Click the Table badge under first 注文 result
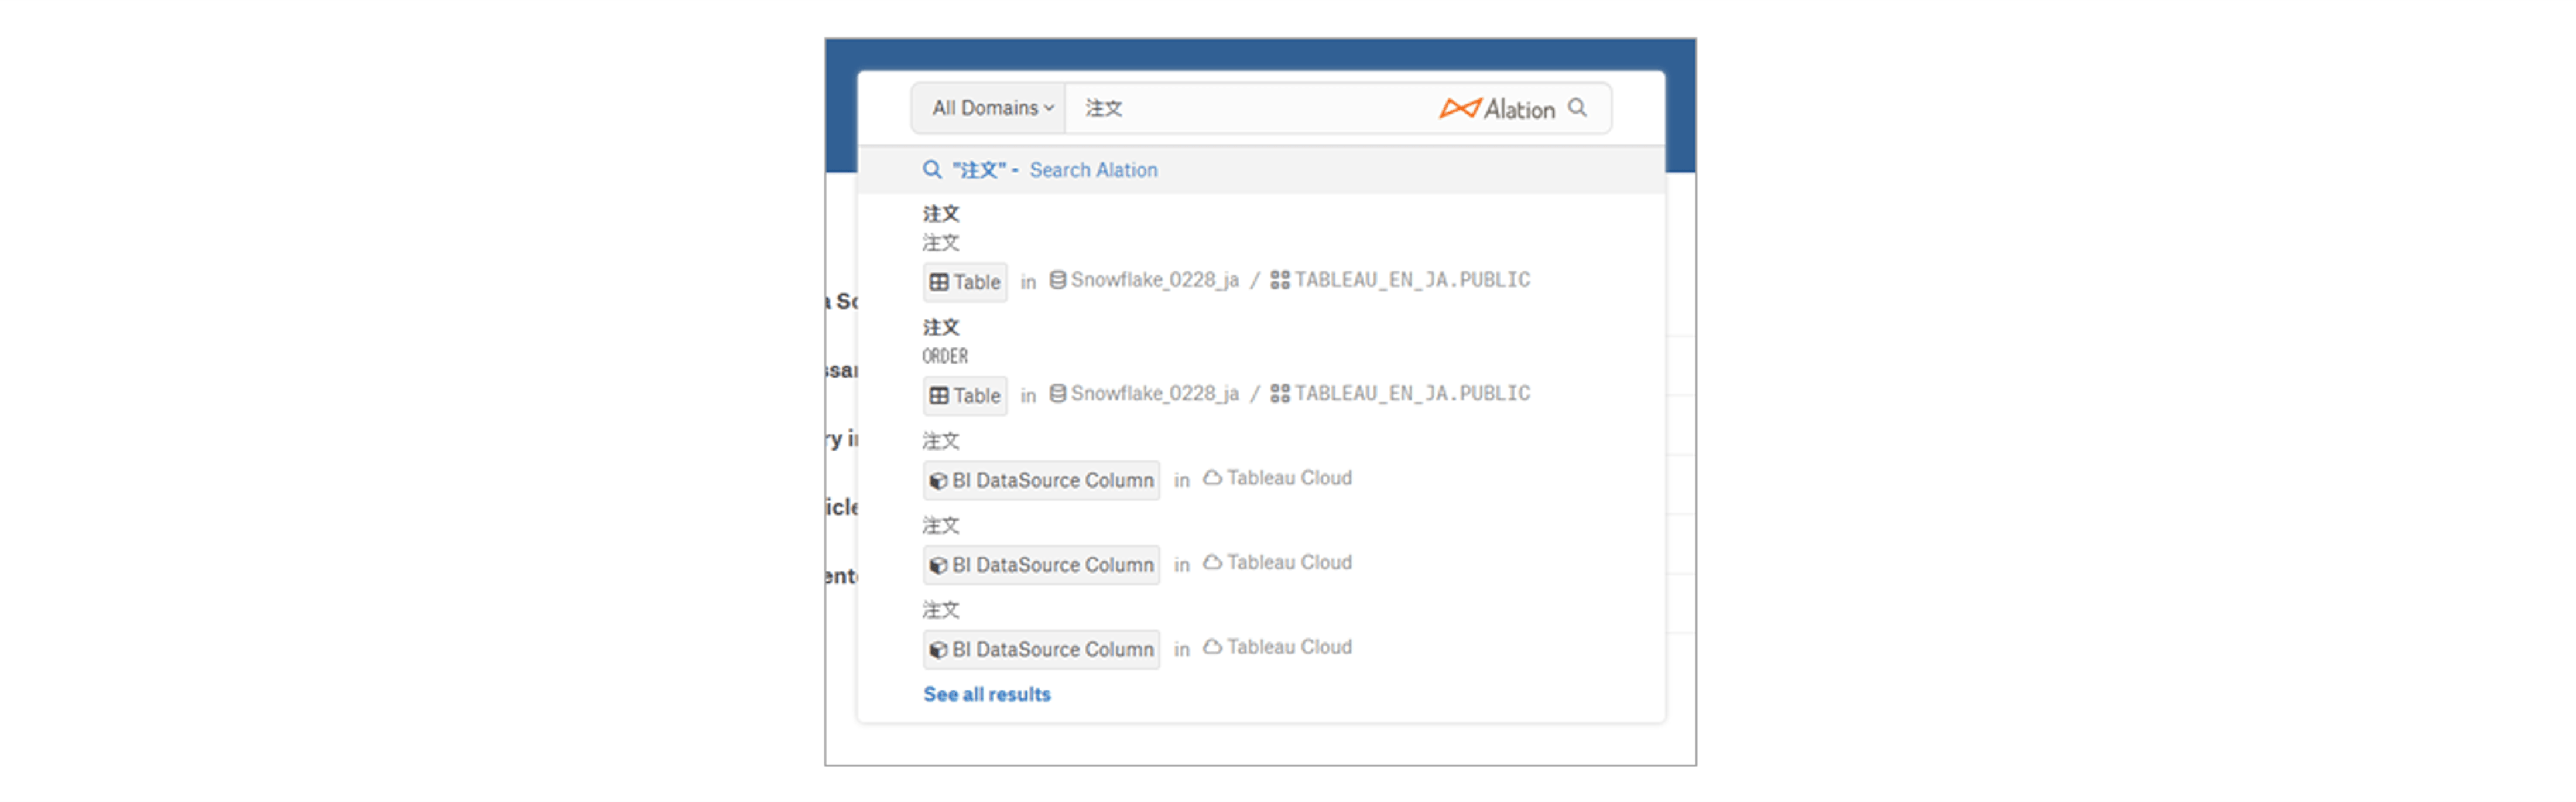The height and width of the screenshot is (802, 2576). [965, 282]
